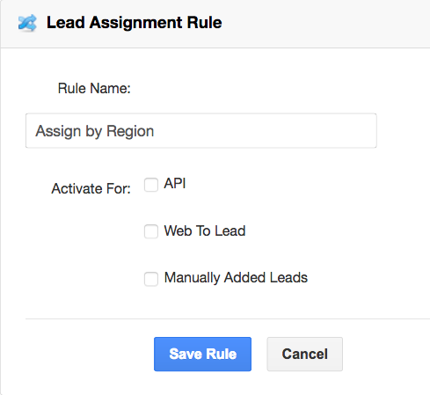This screenshot has height=395, width=430.
Task: Click the Lead Assignment Rule dialog title
Action: [x=135, y=23]
